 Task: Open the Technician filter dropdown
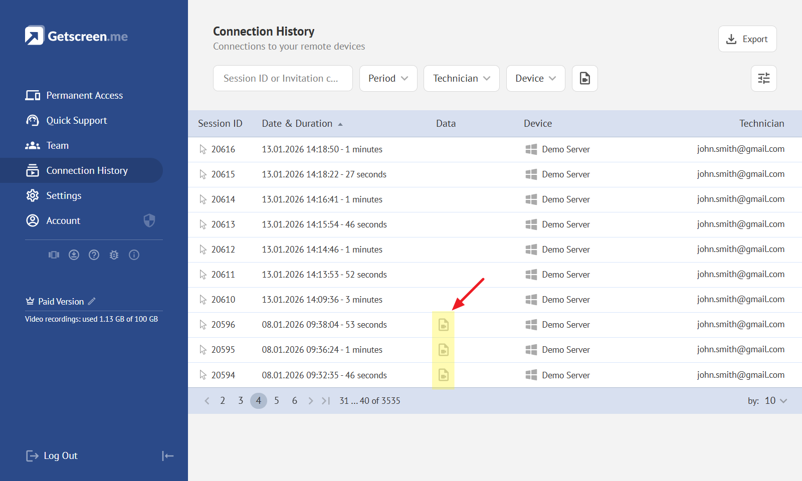click(x=461, y=79)
